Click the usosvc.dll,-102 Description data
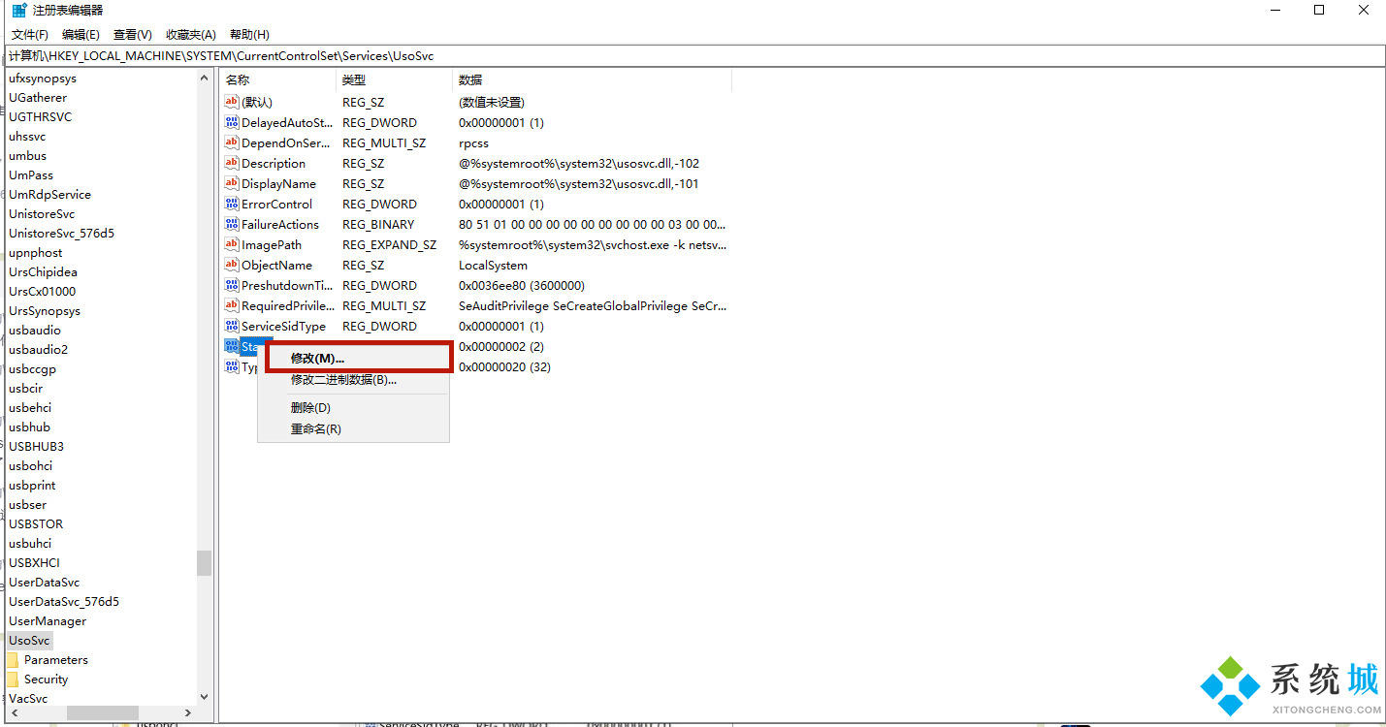 pyautogui.click(x=579, y=164)
